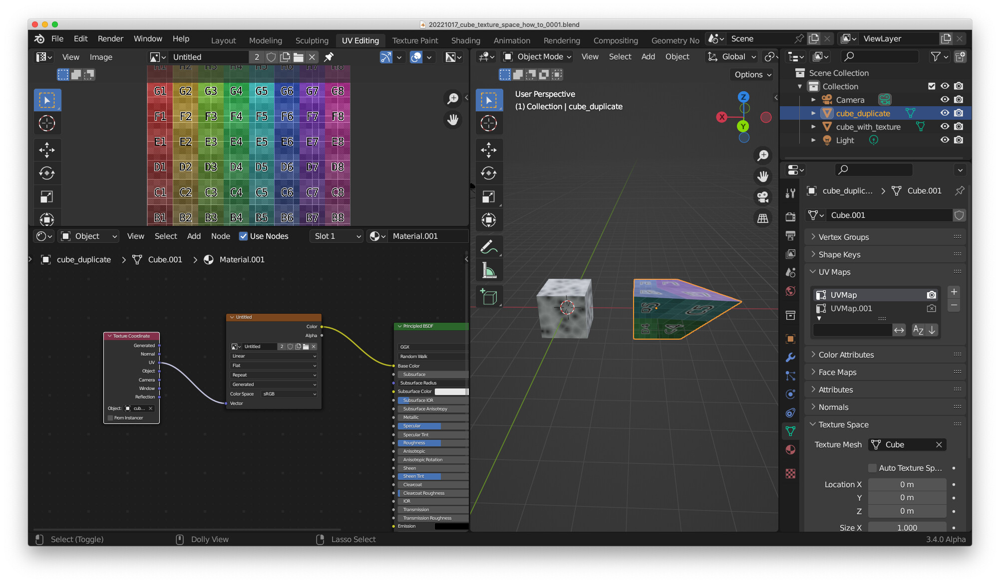Open the Measure tool icon
This screenshot has height=583, width=1000.
(489, 270)
